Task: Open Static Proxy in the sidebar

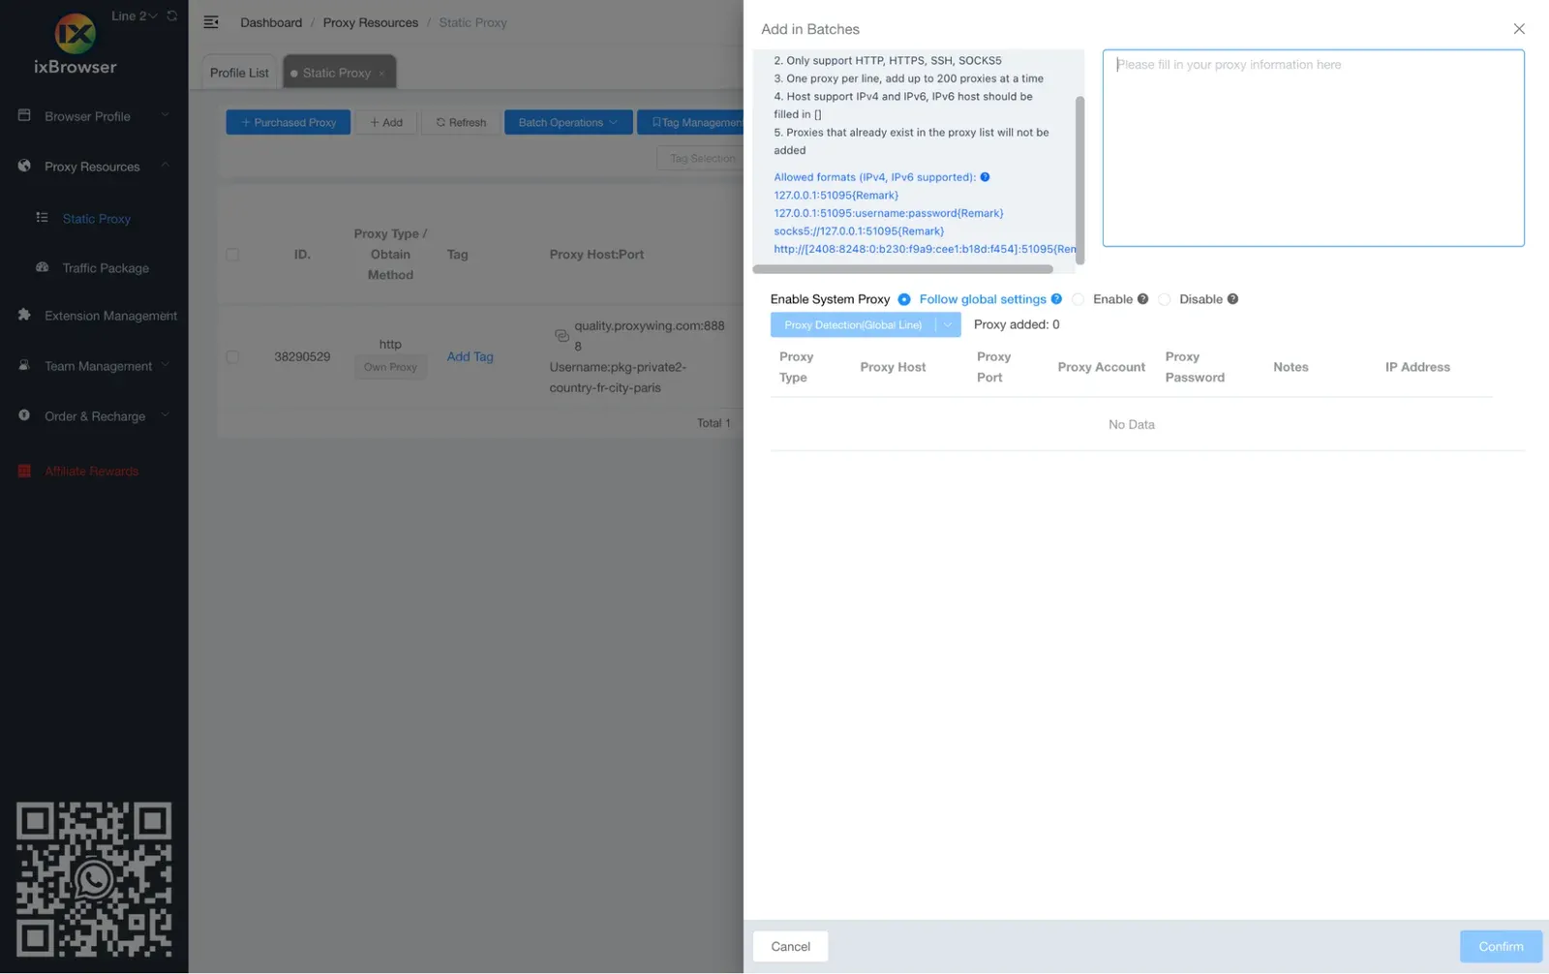Action: (x=96, y=219)
